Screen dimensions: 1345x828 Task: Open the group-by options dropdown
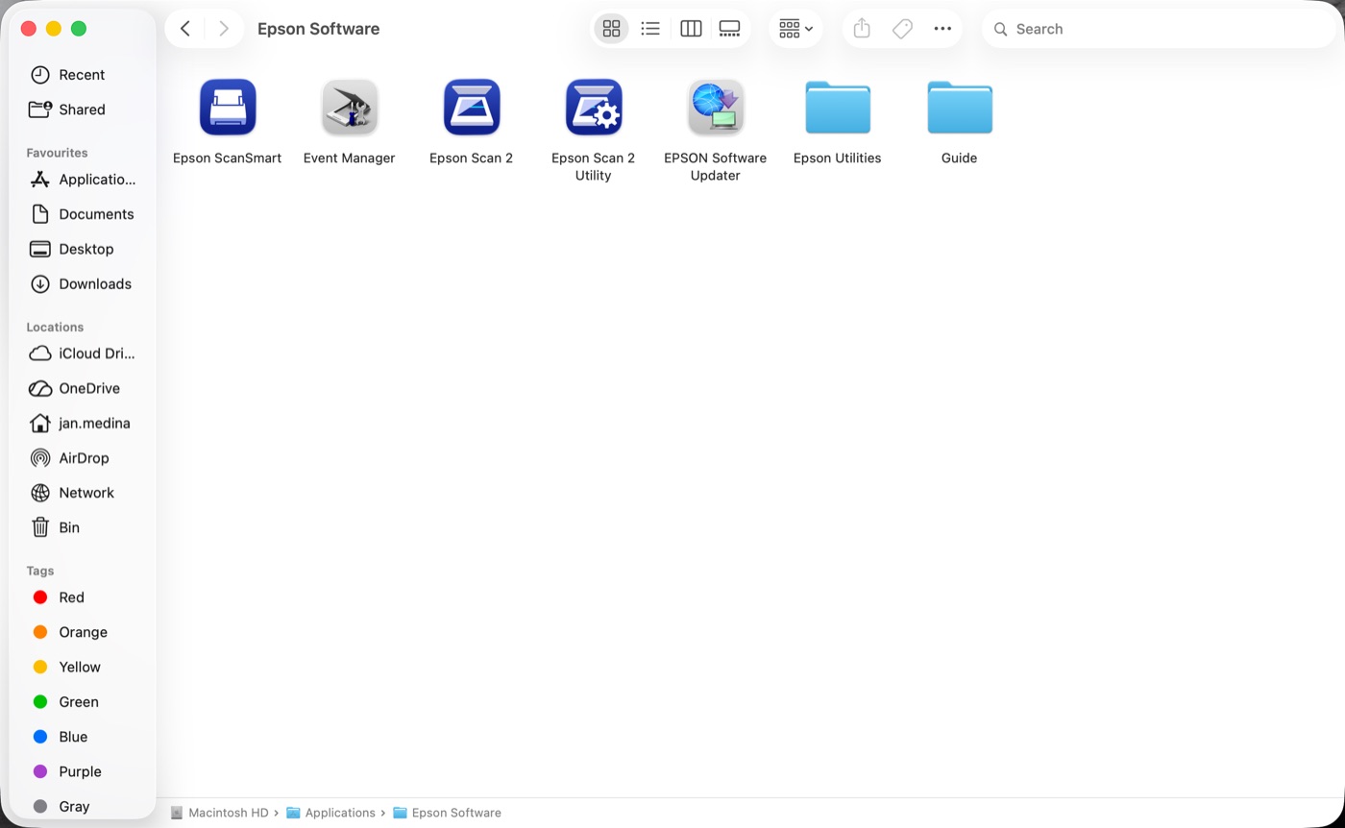(x=795, y=29)
